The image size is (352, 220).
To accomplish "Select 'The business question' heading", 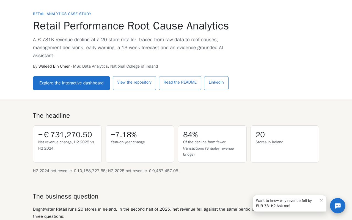I will coord(66,196).
